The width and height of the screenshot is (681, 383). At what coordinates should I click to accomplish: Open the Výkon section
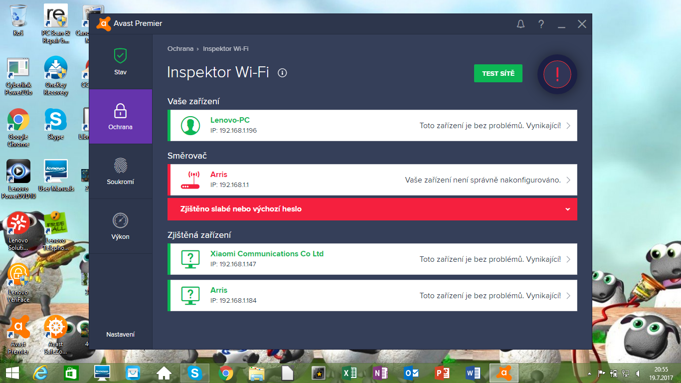click(x=121, y=226)
